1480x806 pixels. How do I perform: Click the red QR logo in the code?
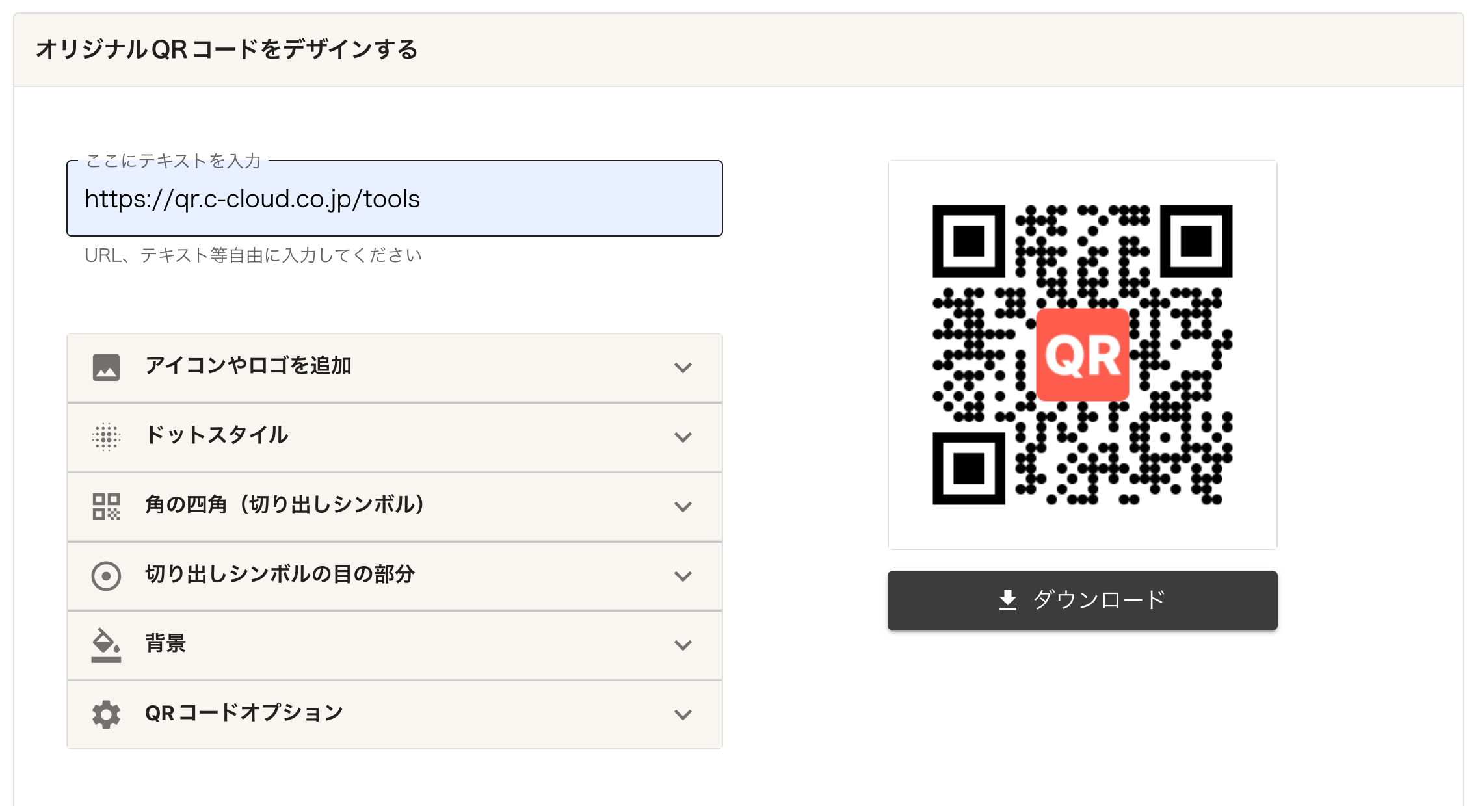coord(1082,355)
